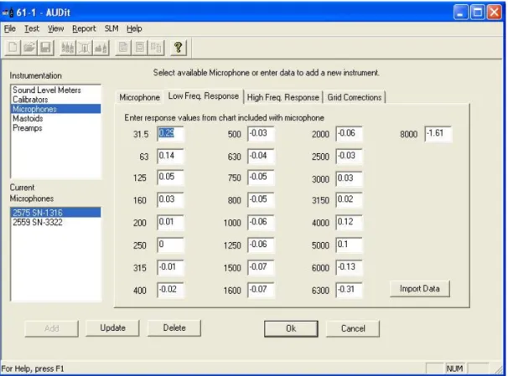Click the 63 Hz response field
The image size is (508, 376).
click(x=170, y=157)
